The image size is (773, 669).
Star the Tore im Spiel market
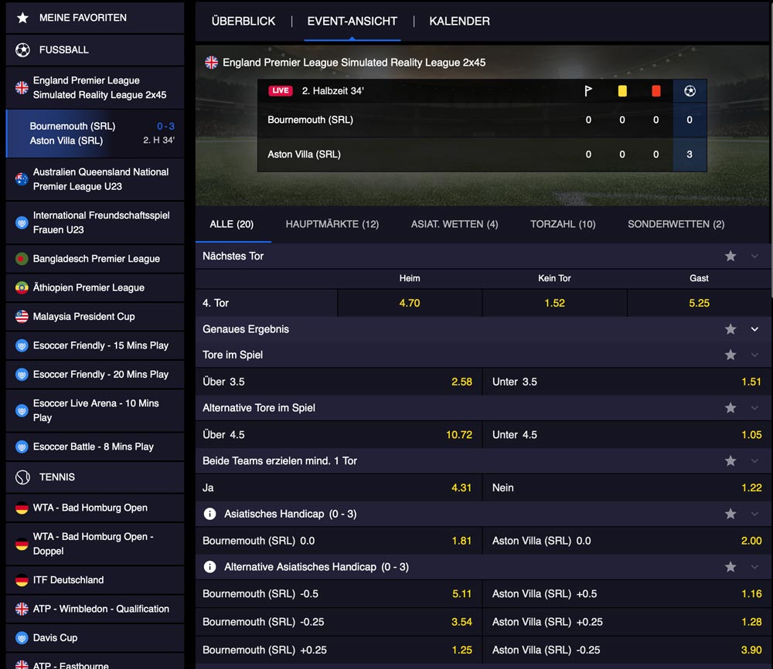pos(730,355)
